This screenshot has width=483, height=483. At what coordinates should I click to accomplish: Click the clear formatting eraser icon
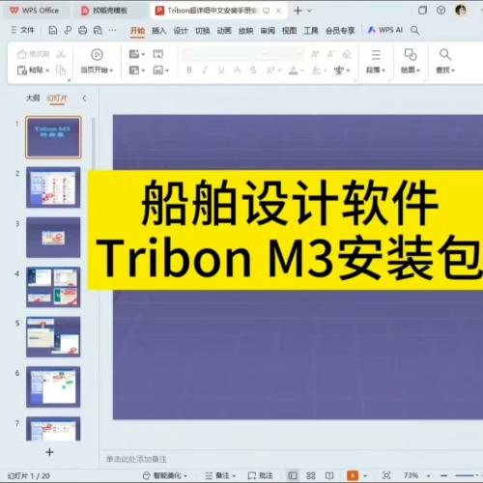pos(347,54)
